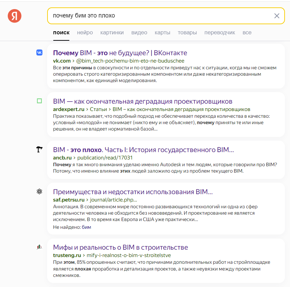
Task: Click the trusteng.ru favicon icon
Action: click(x=39, y=247)
